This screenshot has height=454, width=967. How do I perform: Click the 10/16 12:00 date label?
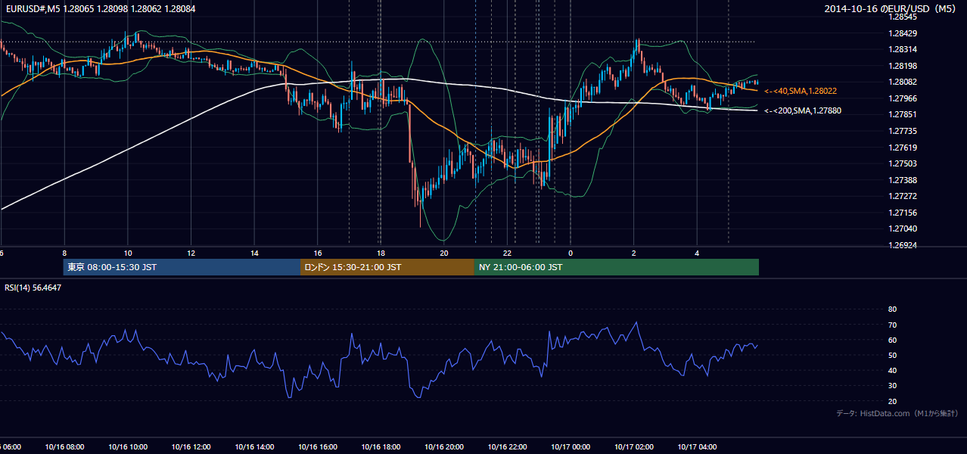[191, 447]
